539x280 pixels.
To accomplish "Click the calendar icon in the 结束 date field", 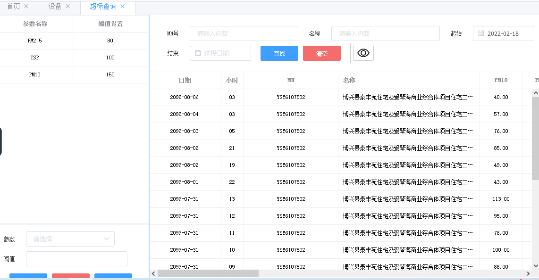I will point(198,53).
